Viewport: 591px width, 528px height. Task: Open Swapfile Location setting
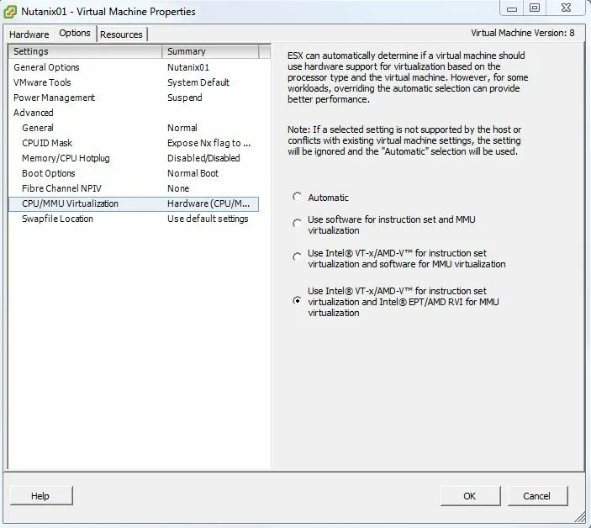tap(134, 219)
